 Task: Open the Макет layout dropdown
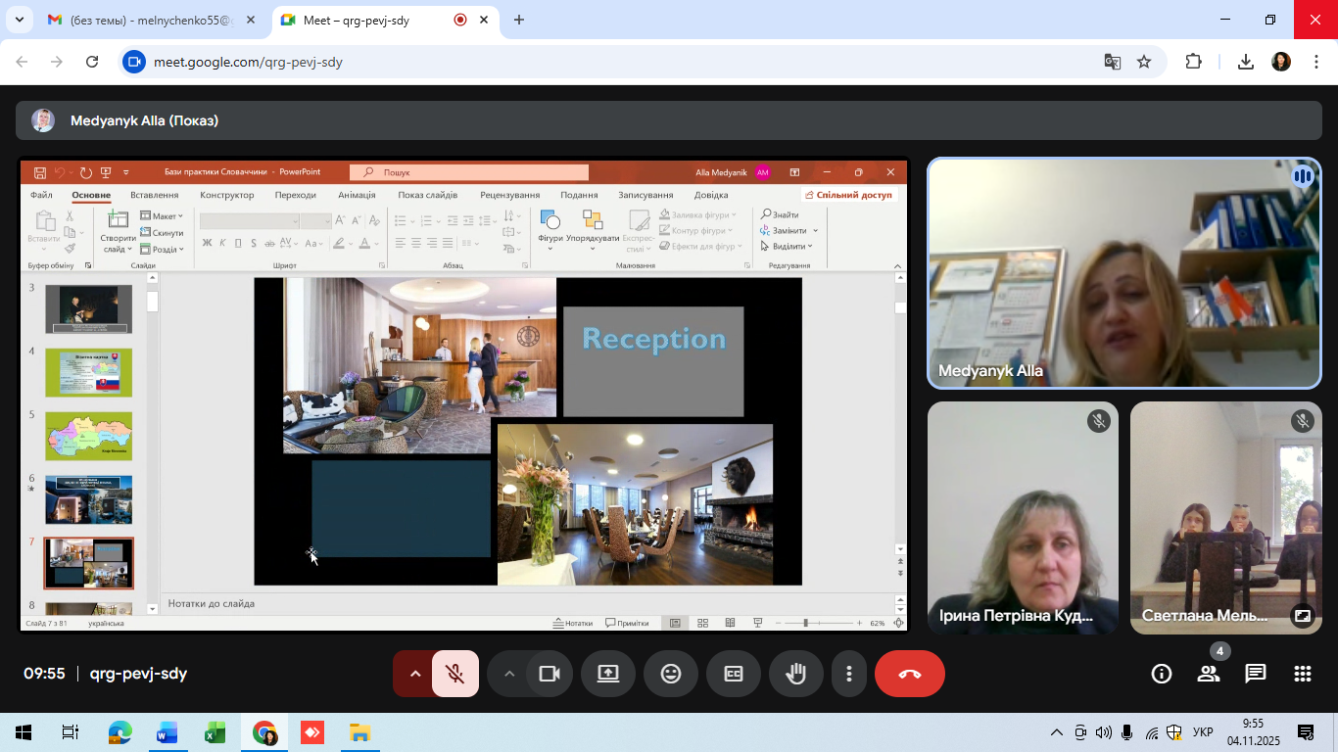[162, 216]
